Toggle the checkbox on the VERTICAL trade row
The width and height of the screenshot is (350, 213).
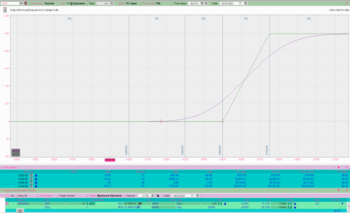point(7,203)
